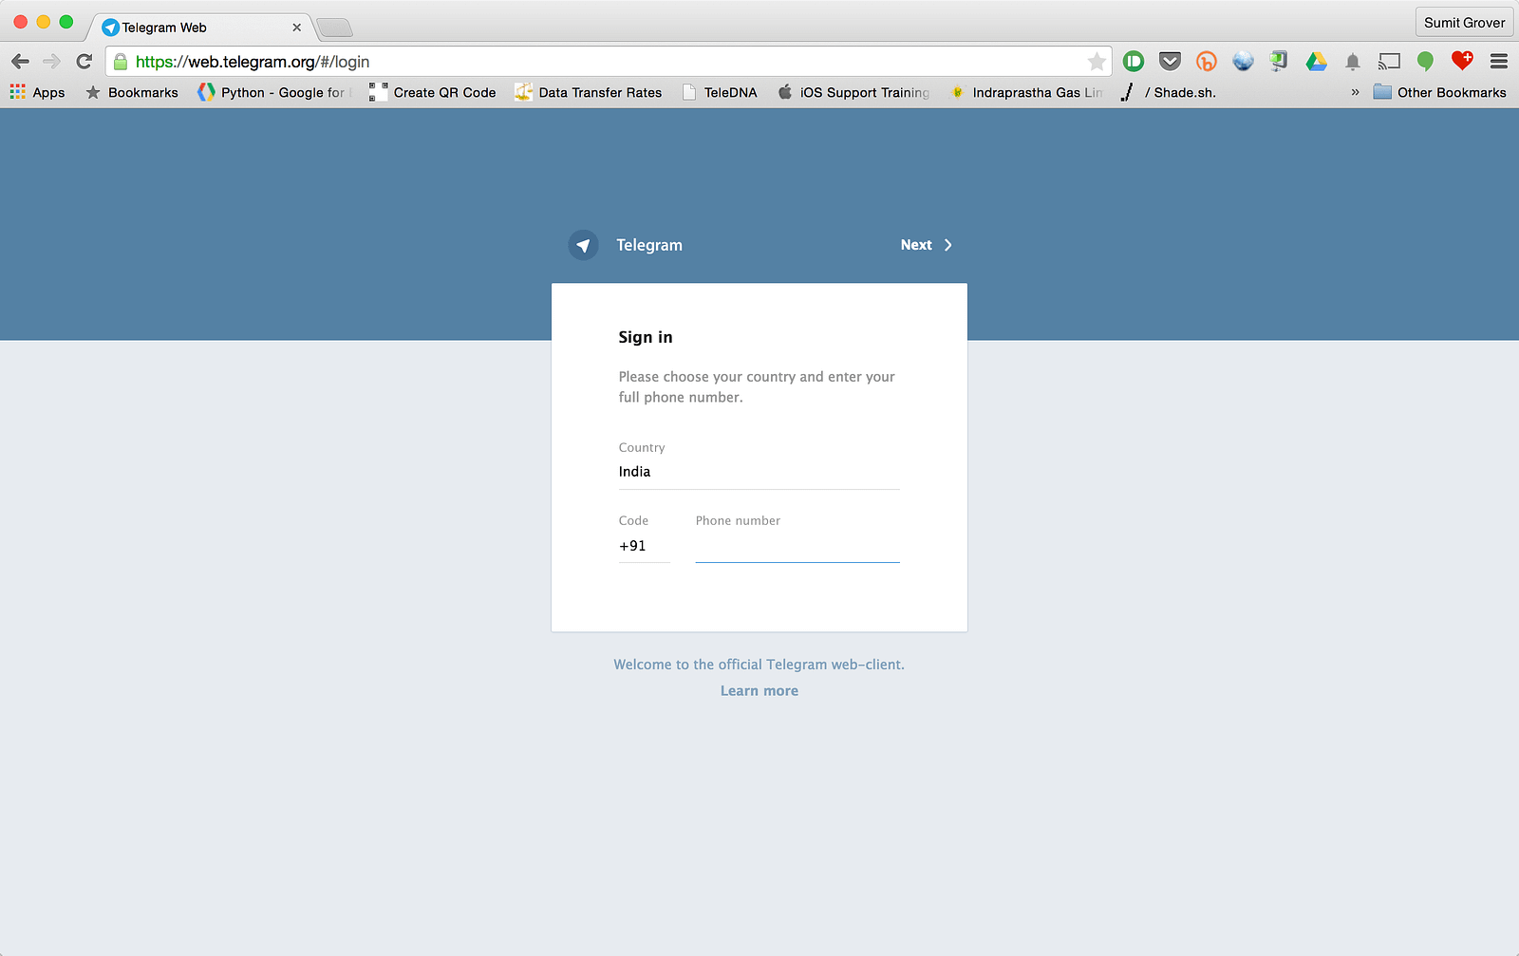Open the Google Drive extension icon
The height and width of the screenshot is (956, 1519).
click(x=1316, y=62)
